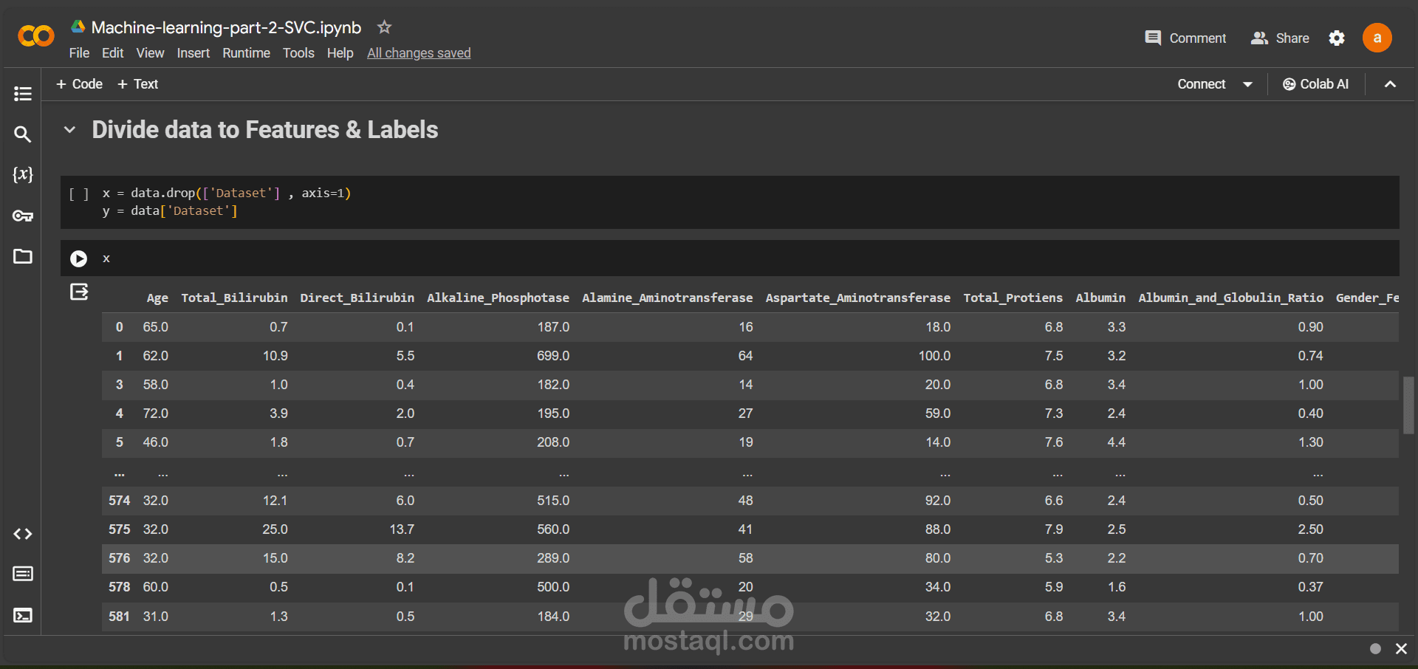
Task: Click the Albumin column header
Action: coord(1100,298)
